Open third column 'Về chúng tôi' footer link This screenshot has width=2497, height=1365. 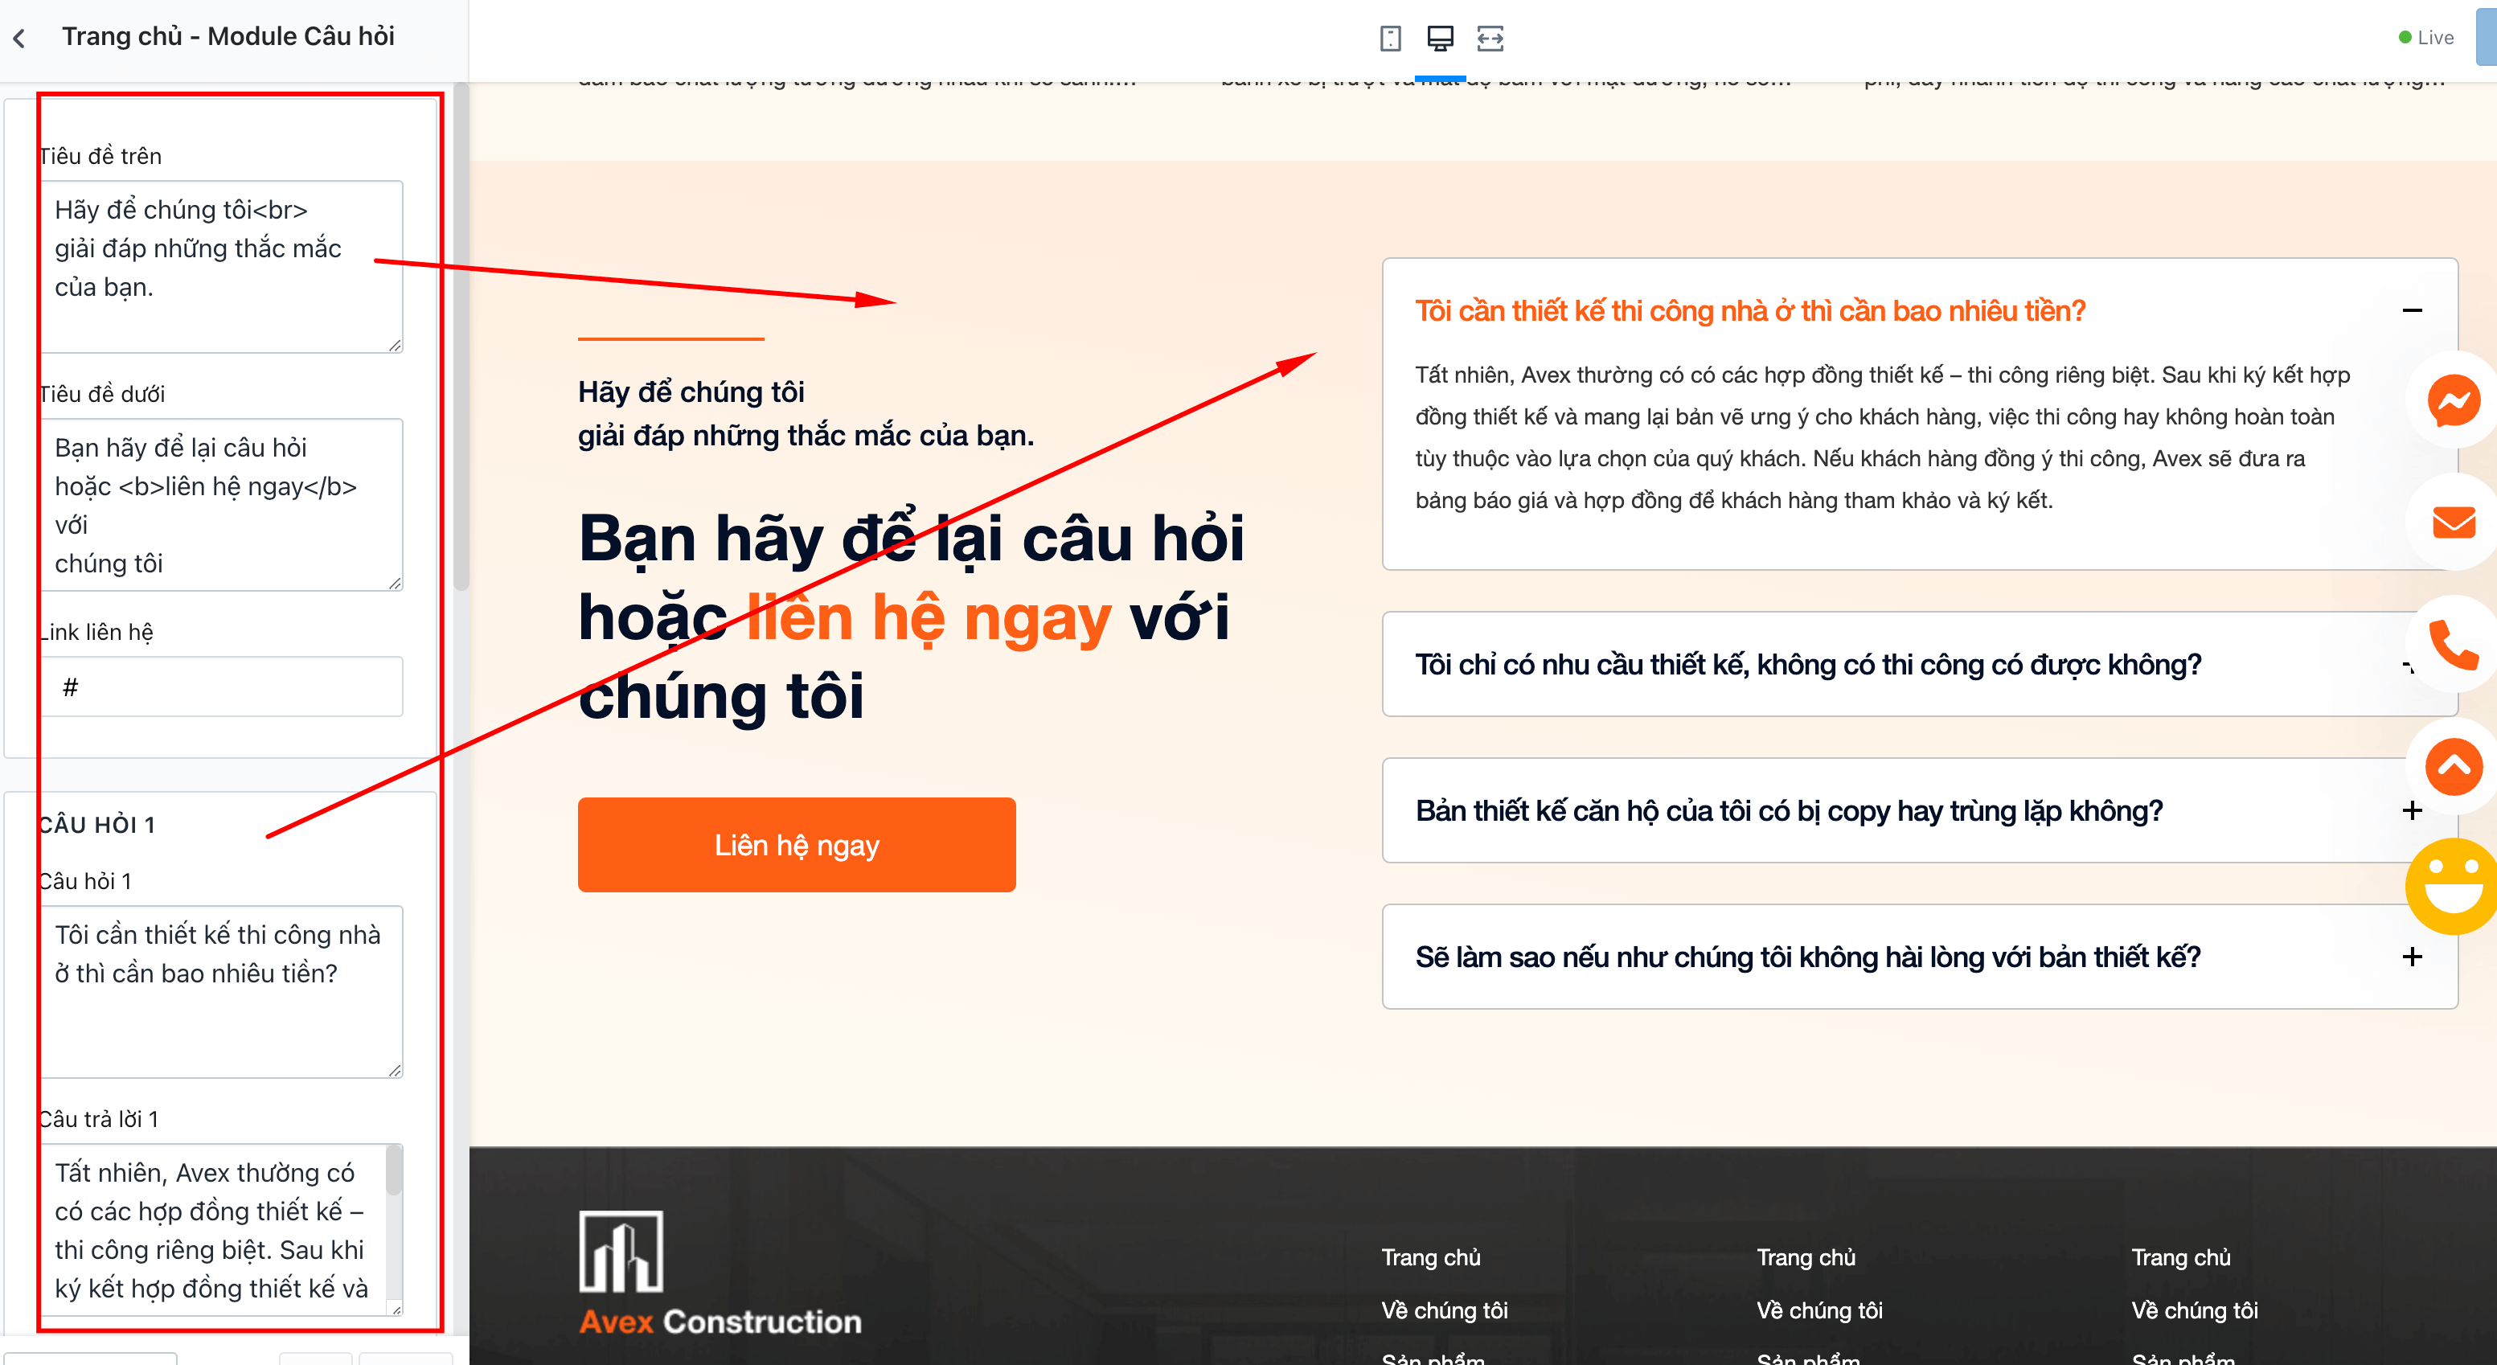(2194, 1310)
